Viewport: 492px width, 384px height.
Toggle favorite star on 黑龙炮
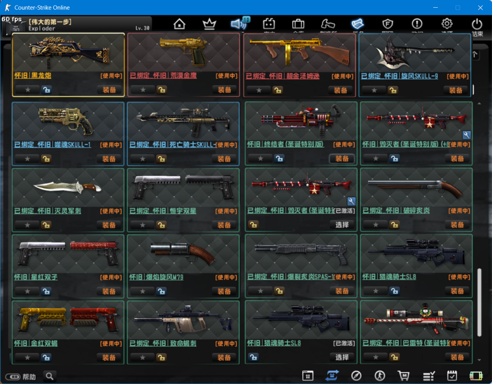point(28,90)
